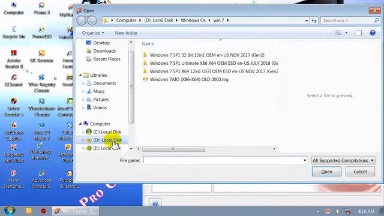Click the Name column header

coord(148,44)
